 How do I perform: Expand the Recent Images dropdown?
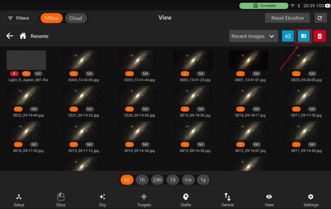[254, 36]
